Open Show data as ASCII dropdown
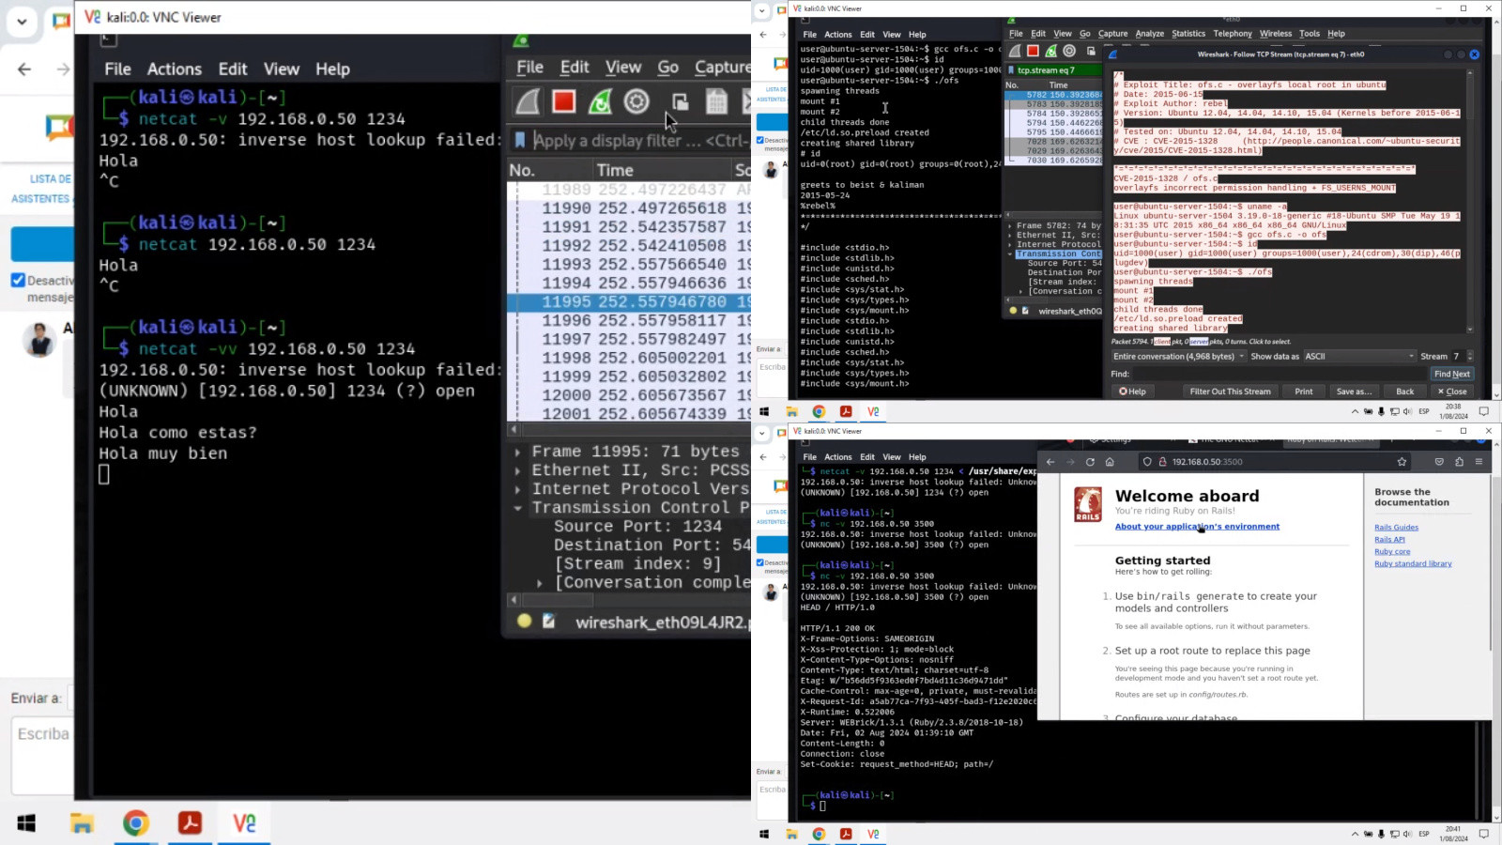 [x=1358, y=357]
